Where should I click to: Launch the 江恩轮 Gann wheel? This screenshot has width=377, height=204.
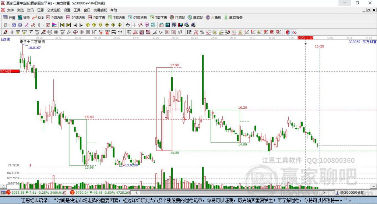pyautogui.click(x=177, y=18)
